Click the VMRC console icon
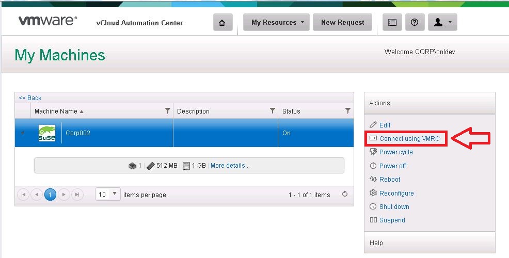This screenshot has width=509, height=258. tap(373, 138)
